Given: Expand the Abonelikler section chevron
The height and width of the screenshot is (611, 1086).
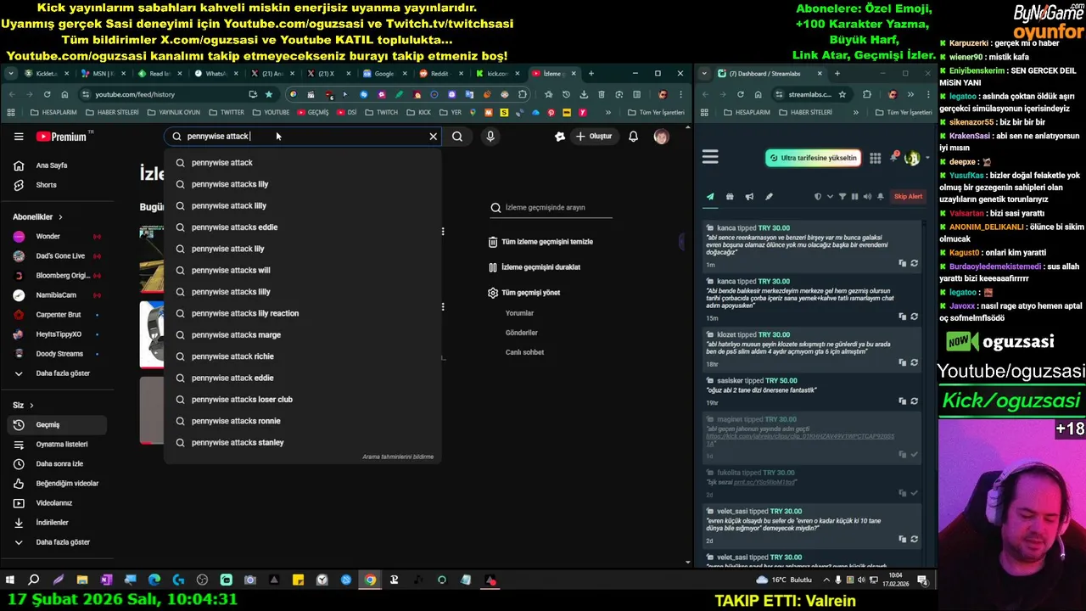Looking at the screenshot, I should point(59,217).
